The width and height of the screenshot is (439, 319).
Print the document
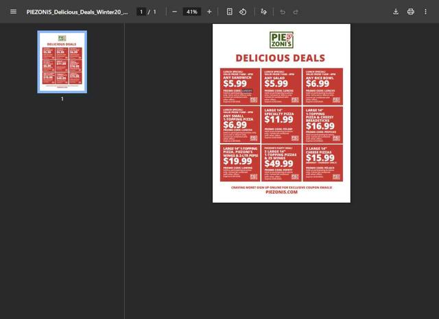pyautogui.click(x=411, y=12)
